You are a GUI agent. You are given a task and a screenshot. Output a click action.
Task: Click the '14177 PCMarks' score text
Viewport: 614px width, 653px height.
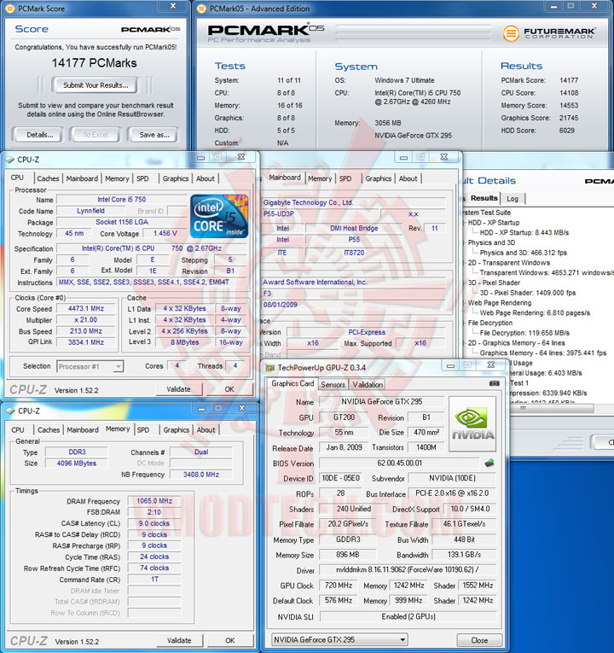[94, 63]
